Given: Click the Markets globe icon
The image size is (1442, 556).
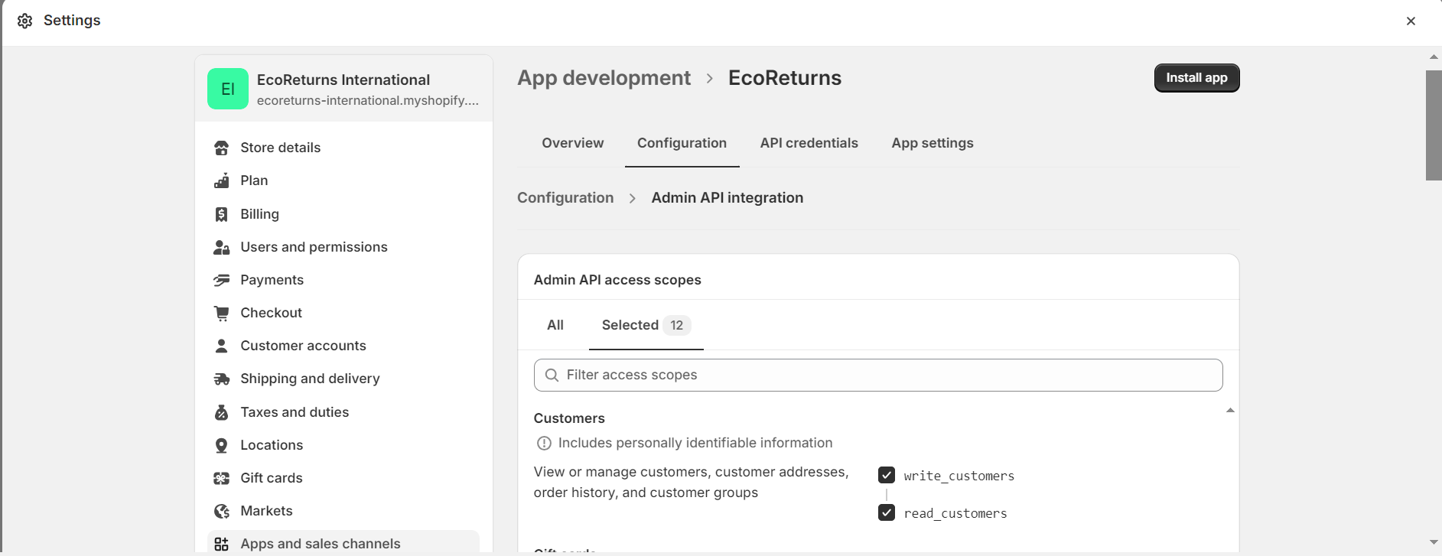Looking at the screenshot, I should (x=222, y=511).
